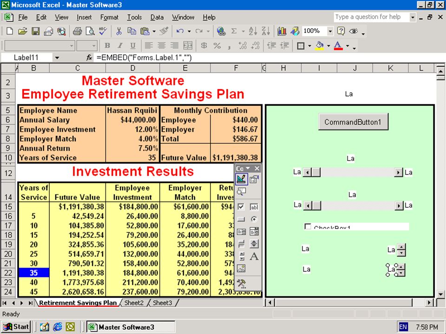Screen dimensions: 446x334
Task: Expand the Fill Color dropdown arrow
Action: coord(328,46)
